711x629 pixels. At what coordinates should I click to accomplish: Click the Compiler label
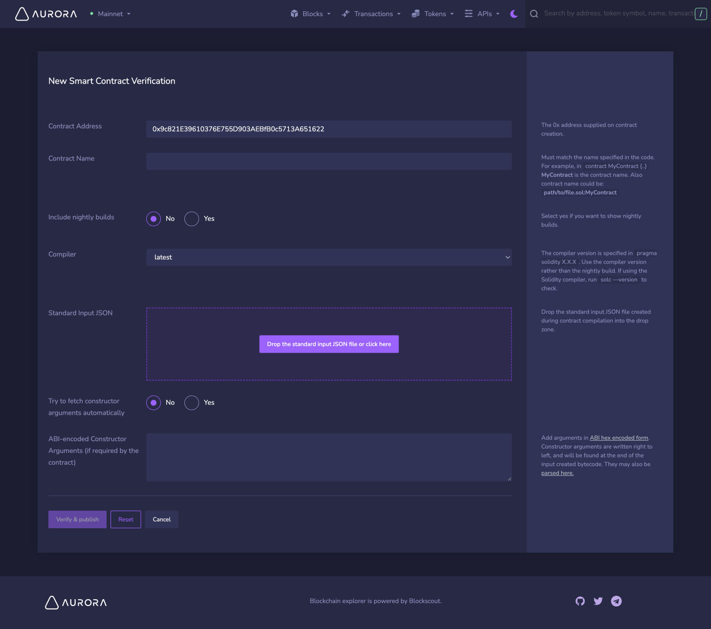point(62,254)
